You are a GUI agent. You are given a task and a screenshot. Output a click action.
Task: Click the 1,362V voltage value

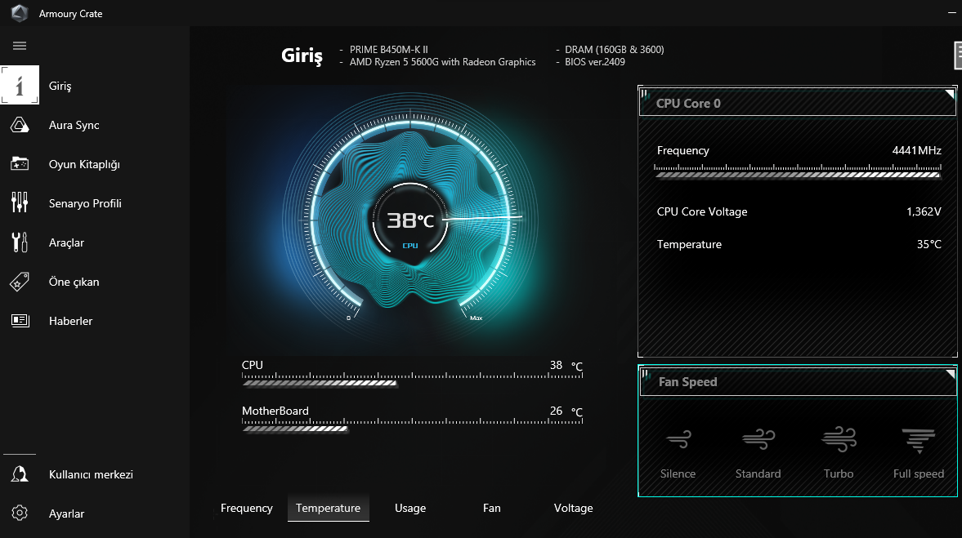[924, 211]
